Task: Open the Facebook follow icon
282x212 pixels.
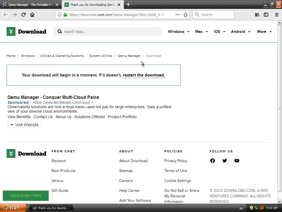Action: (x=213, y=161)
